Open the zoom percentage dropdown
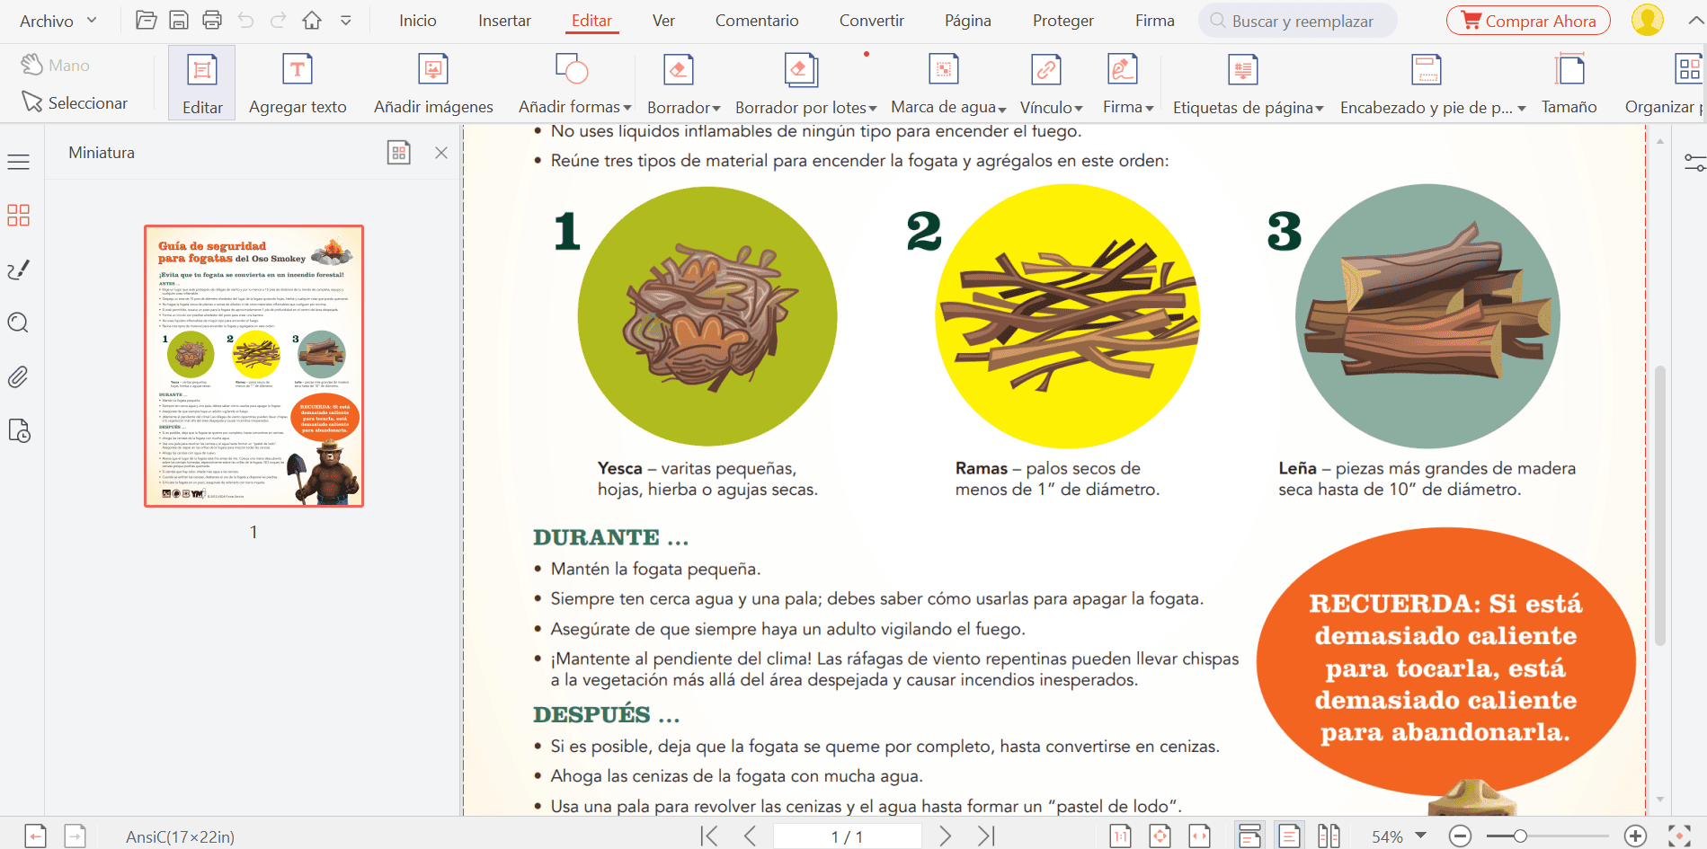Viewport: 1707px width, 849px height. (x=1398, y=836)
